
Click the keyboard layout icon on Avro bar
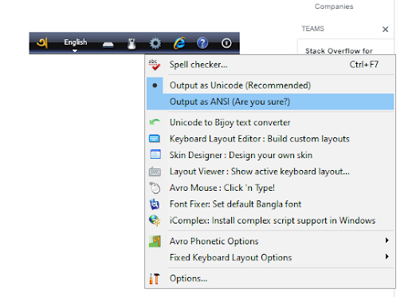(108, 45)
